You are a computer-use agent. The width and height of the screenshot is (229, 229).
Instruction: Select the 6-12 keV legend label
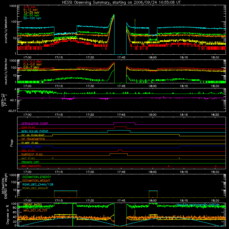coord(31,10)
